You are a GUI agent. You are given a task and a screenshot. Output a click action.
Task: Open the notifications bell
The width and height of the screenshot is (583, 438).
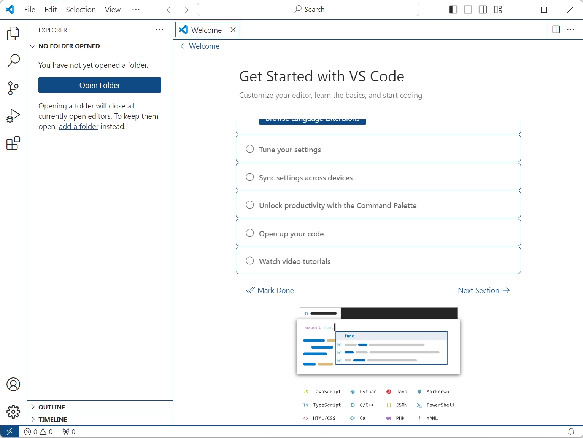click(571, 432)
